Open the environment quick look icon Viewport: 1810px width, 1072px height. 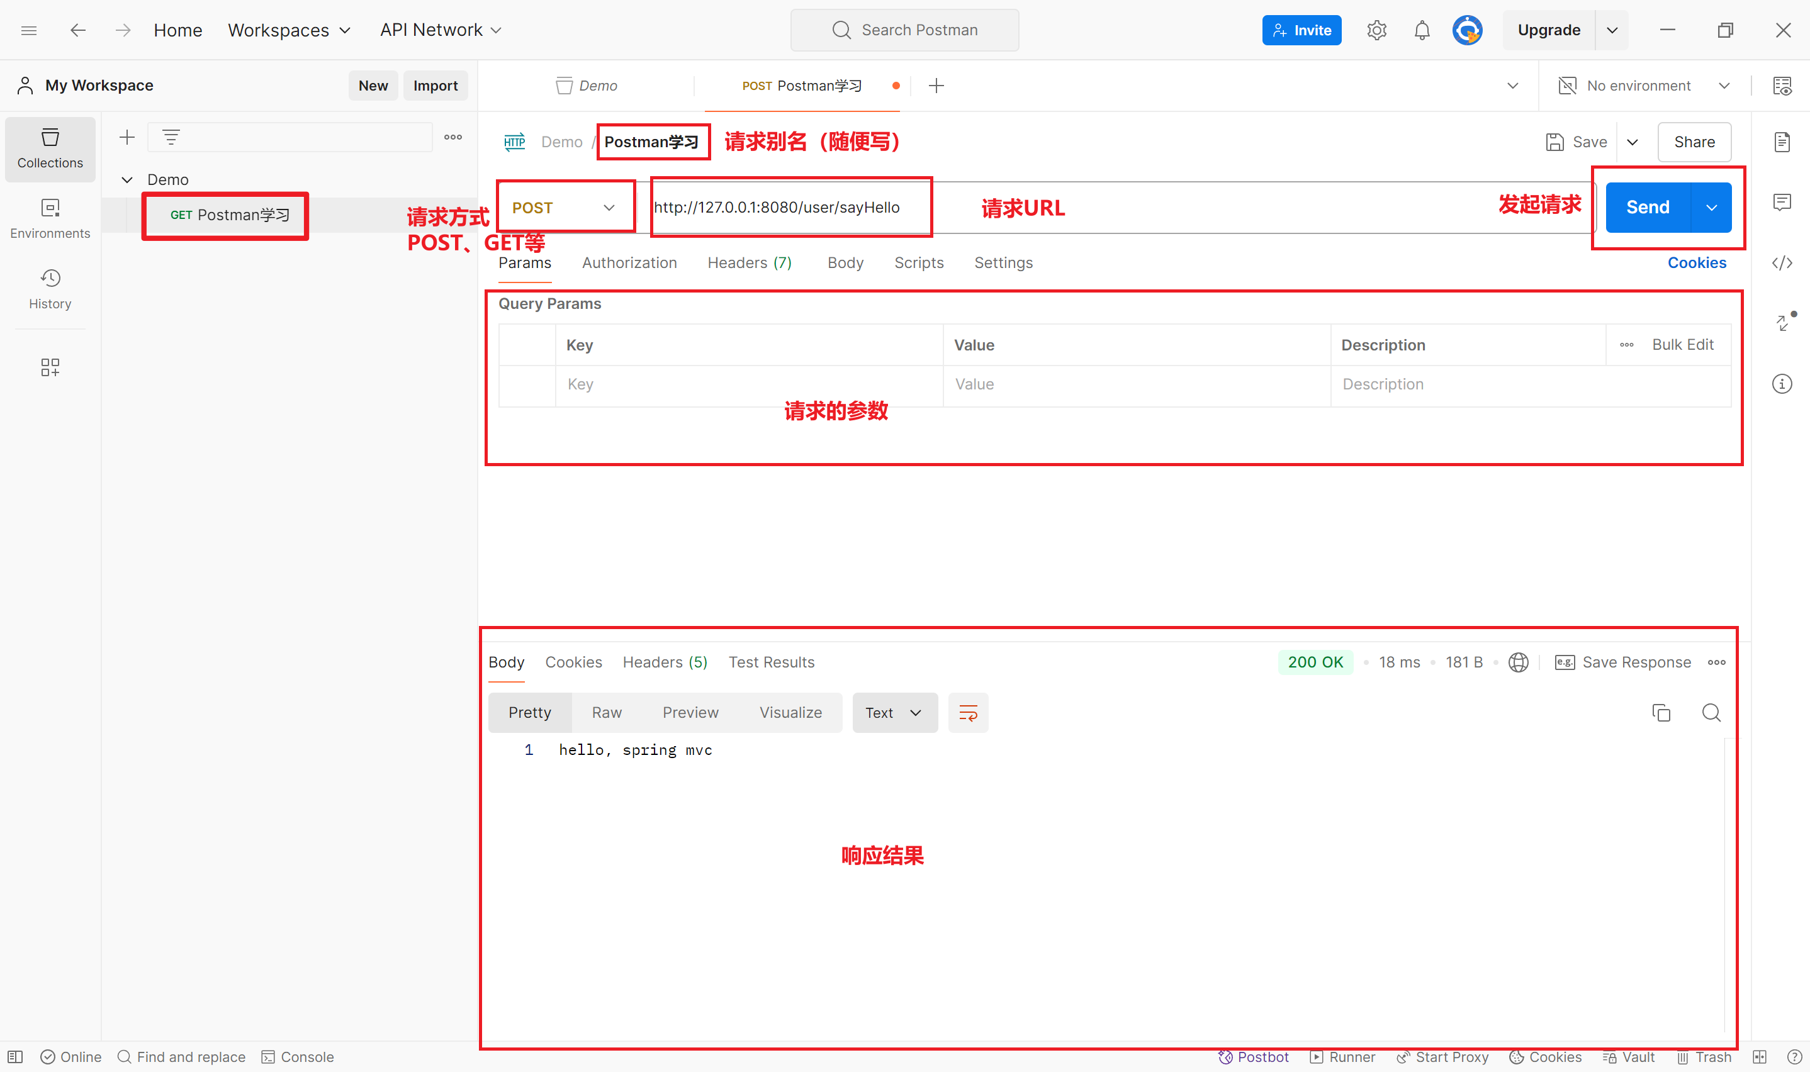(x=1782, y=86)
